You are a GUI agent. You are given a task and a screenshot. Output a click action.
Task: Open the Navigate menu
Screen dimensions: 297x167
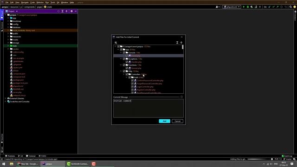(25, 2)
